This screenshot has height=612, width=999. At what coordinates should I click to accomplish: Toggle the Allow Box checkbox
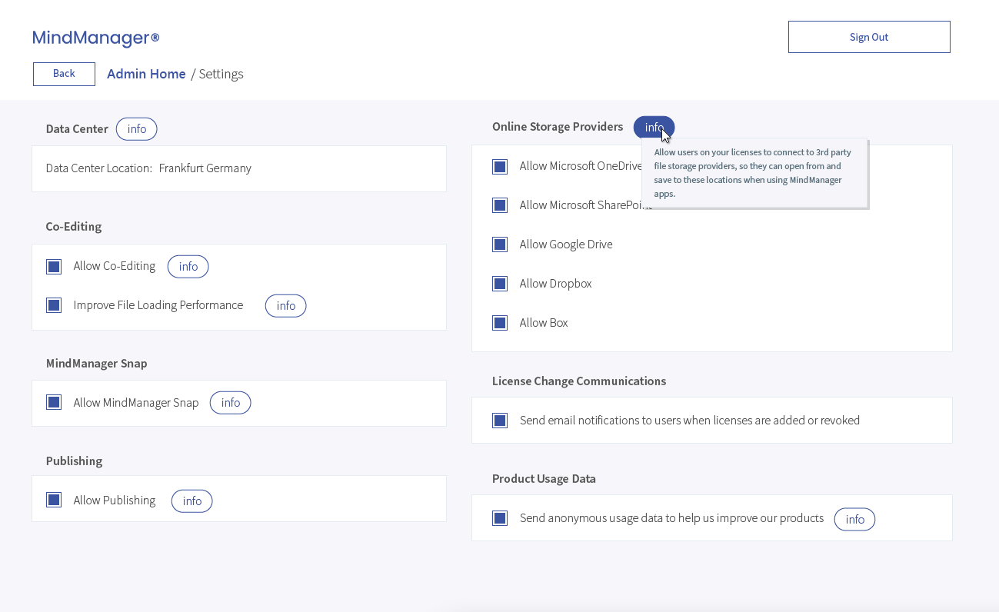pyautogui.click(x=500, y=324)
